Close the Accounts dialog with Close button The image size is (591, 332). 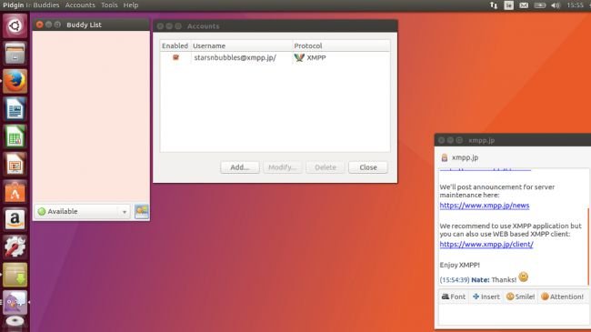[x=368, y=167]
